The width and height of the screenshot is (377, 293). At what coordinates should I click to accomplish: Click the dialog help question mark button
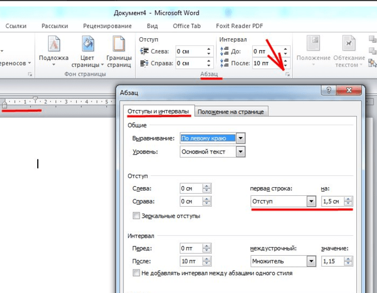point(329,90)
